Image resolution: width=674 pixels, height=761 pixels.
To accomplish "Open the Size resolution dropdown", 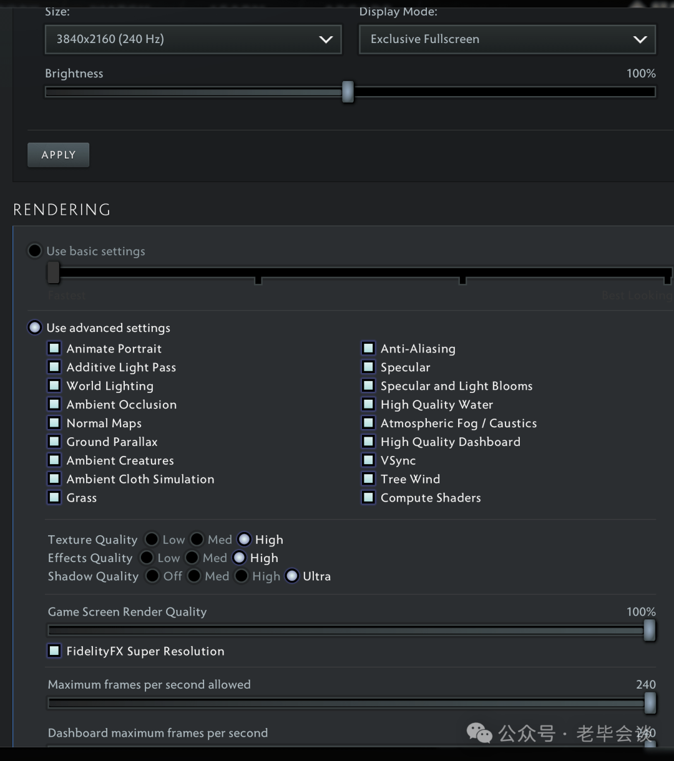I will [x=193, y=39].
